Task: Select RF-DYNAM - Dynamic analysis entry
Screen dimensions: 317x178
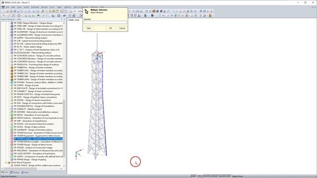Action: [38, 83]
